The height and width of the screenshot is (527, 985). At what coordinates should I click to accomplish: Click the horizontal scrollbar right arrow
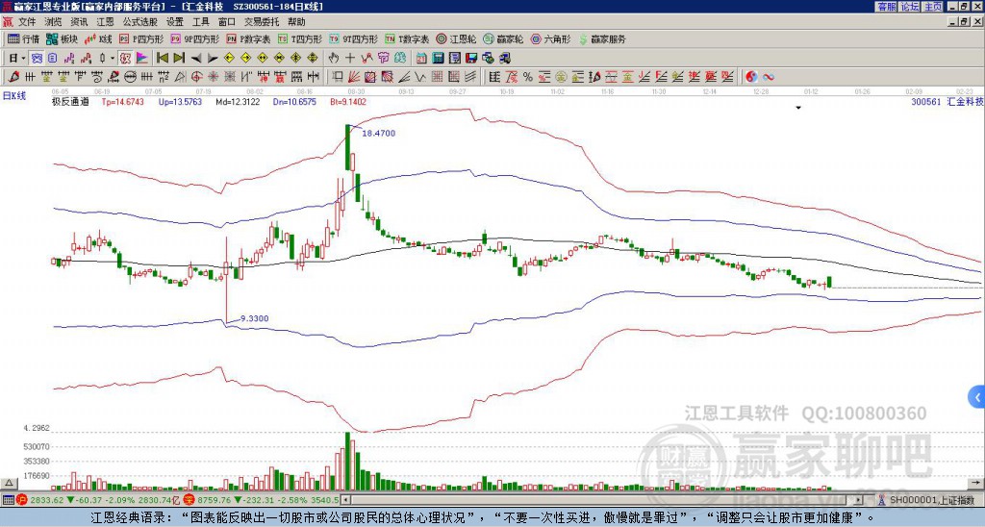pyautogui.click(x=859, y=500)
